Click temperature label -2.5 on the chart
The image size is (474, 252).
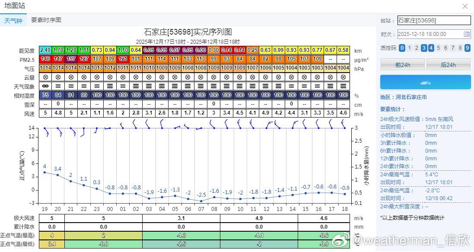tap(201, 195)
